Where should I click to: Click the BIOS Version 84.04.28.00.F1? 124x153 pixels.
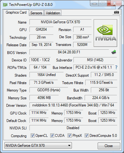[x=69, y=52]
